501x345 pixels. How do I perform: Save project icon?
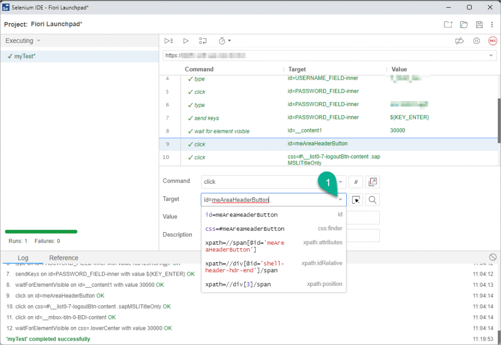[x=479, y=24]
